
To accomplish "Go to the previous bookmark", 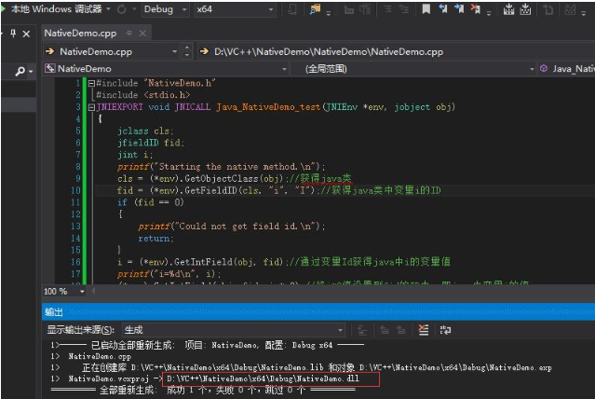I will pyautogui.click(x=443, y=9).
